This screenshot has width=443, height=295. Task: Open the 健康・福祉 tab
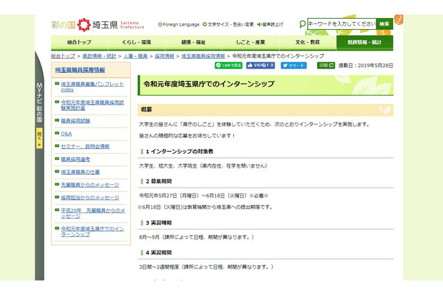point(194,42)
